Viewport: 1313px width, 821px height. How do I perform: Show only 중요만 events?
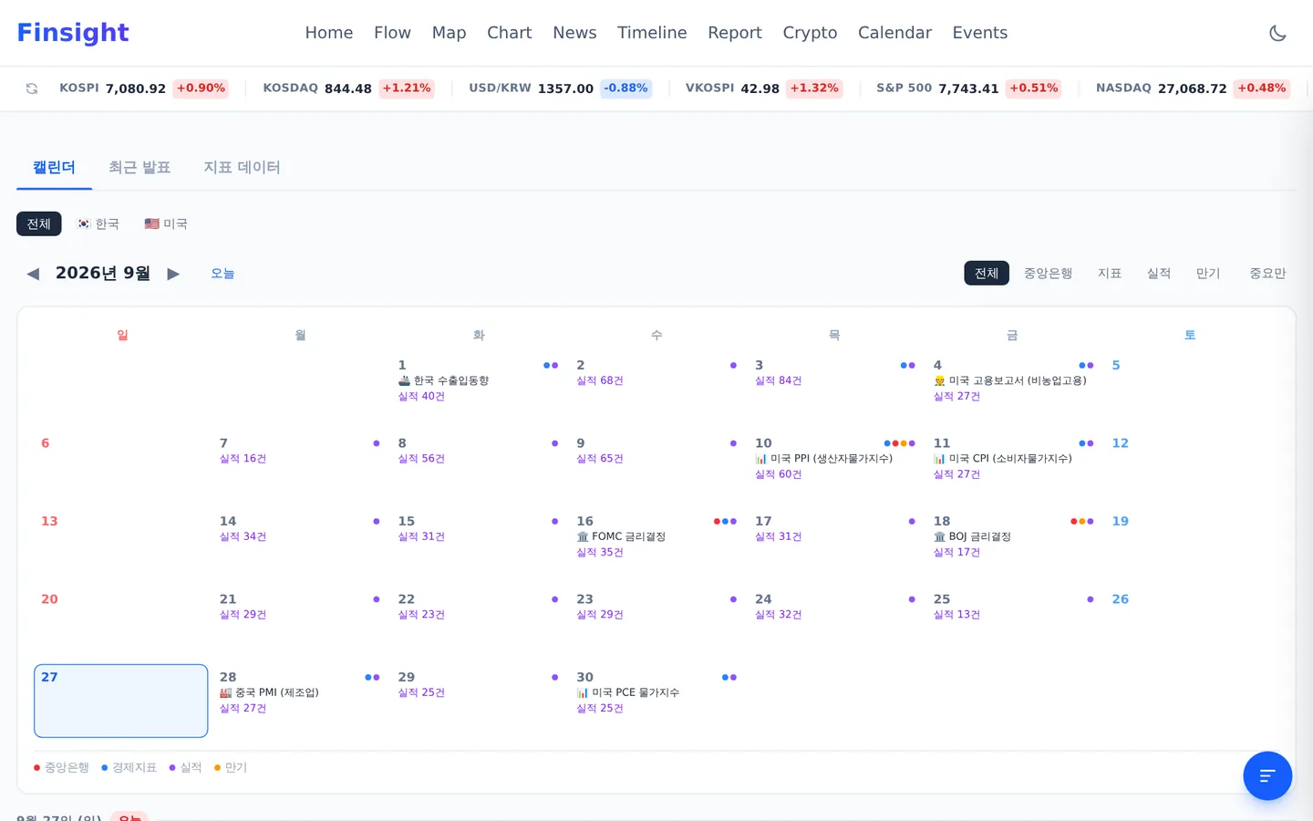pos(1267,274)
